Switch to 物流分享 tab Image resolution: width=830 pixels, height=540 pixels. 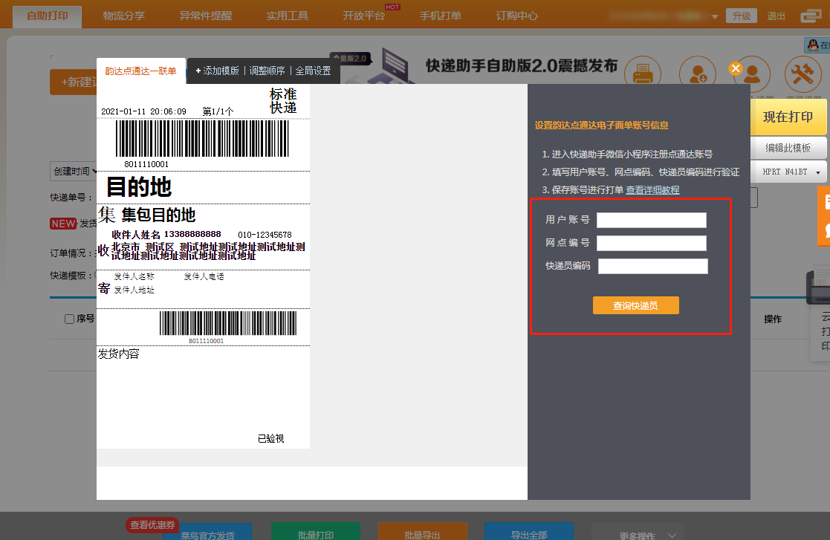[x=124, y=16]
